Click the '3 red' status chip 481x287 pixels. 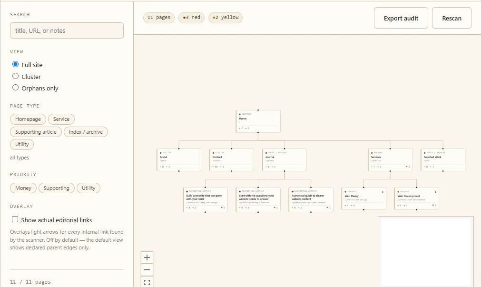pos(191,18)
